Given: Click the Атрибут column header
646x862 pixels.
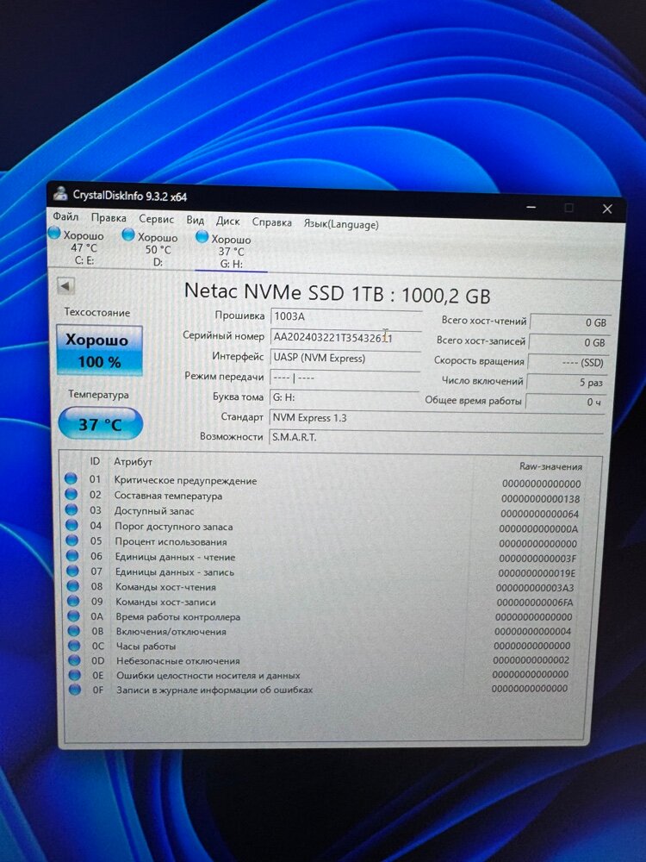Looking at the screenshot, I should pos(133,462).
